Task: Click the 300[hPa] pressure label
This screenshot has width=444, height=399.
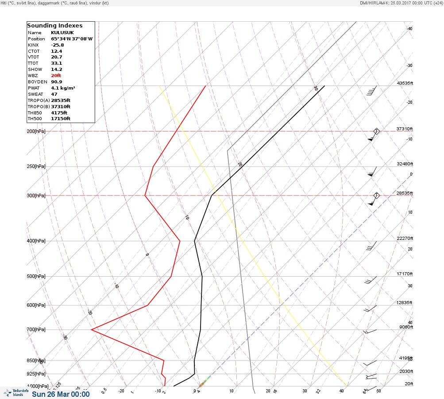Action: (36, 196)
